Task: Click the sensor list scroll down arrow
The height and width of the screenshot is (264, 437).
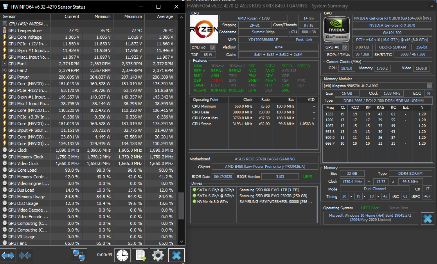Action: [x=181, y=242]
